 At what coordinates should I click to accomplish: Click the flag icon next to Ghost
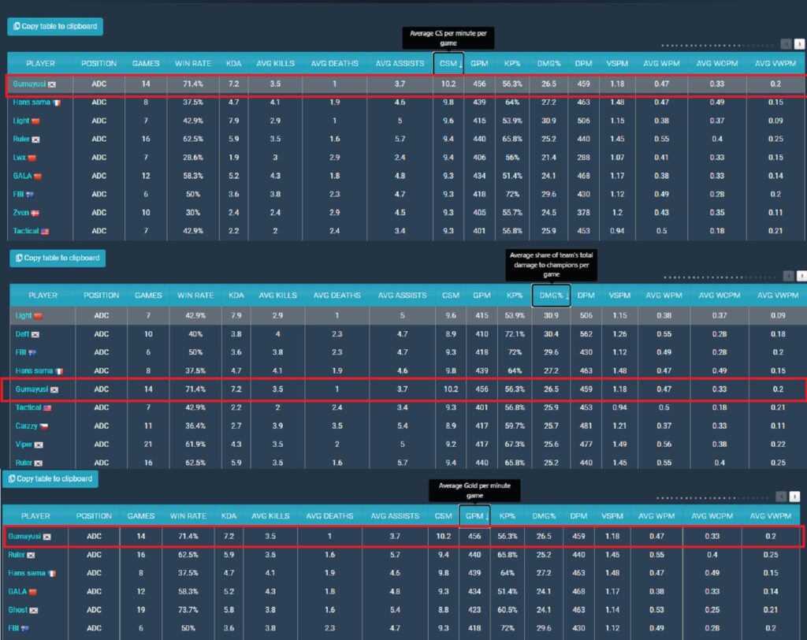36,610
